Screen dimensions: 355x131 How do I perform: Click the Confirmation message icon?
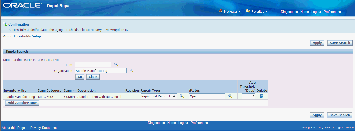[x=5, y=24]
